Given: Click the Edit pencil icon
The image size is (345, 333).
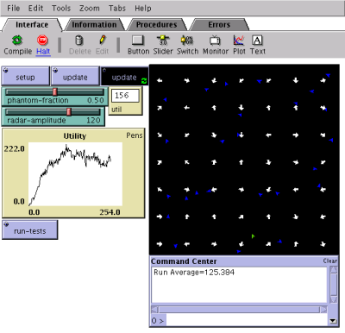Looking at the screenshot, I should pos(103,40).
